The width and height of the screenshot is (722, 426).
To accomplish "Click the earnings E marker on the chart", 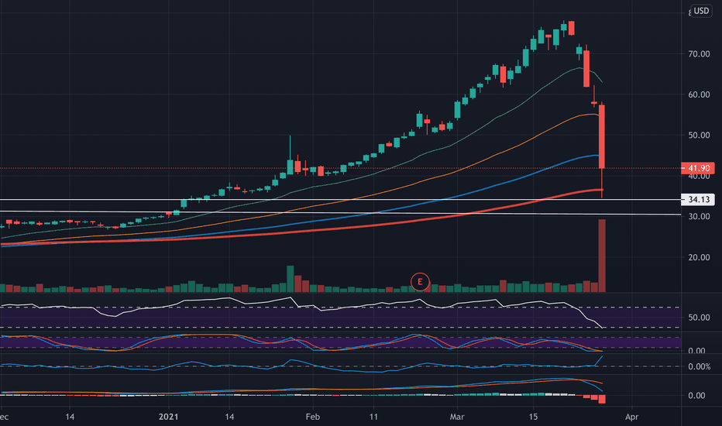I will pyautogui.click(x=419, y=281).
